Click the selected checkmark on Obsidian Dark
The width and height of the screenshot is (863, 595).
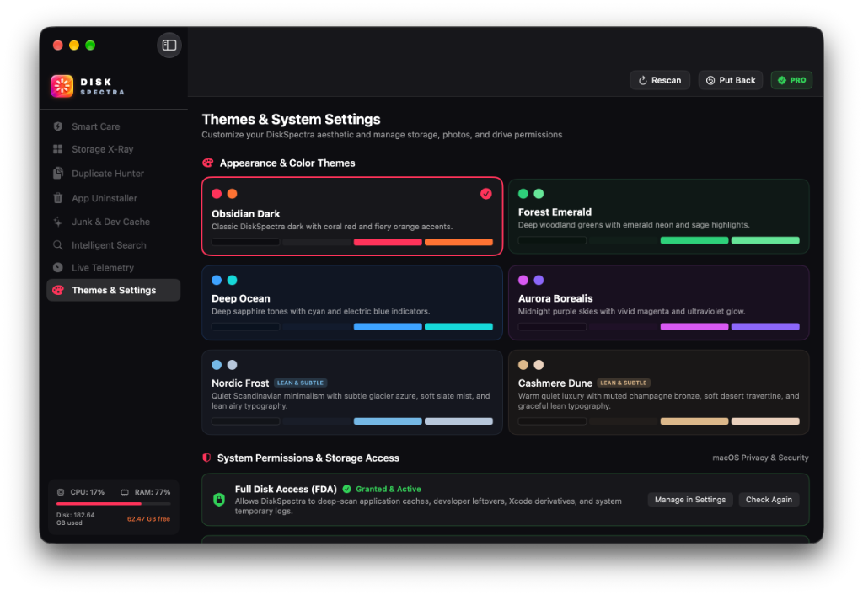486,194
